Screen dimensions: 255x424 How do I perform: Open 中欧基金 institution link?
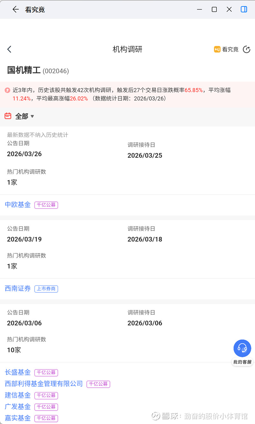[x=18, y=205]
